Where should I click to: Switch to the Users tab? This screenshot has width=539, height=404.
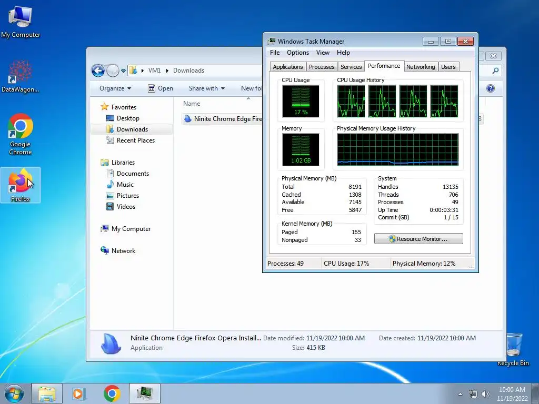point(448,67)
